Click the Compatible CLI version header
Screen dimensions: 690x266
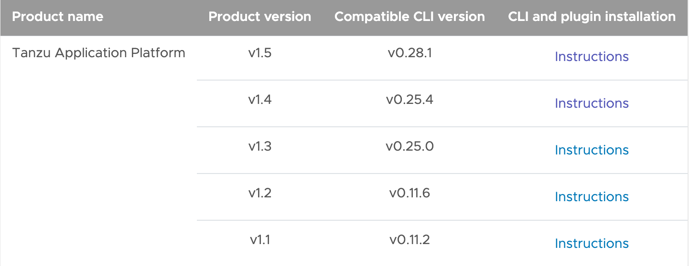click(x=410, y=17)
